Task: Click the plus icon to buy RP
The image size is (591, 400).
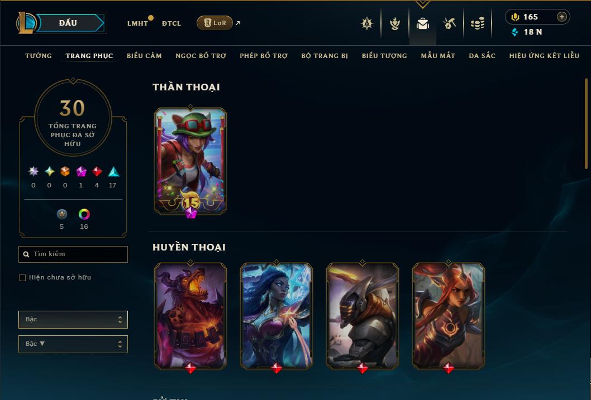Action: tap(561, 17)
